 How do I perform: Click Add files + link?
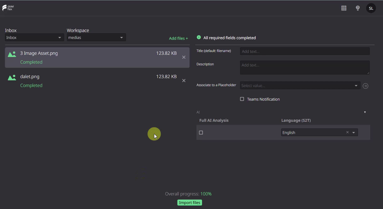point(178,38)
